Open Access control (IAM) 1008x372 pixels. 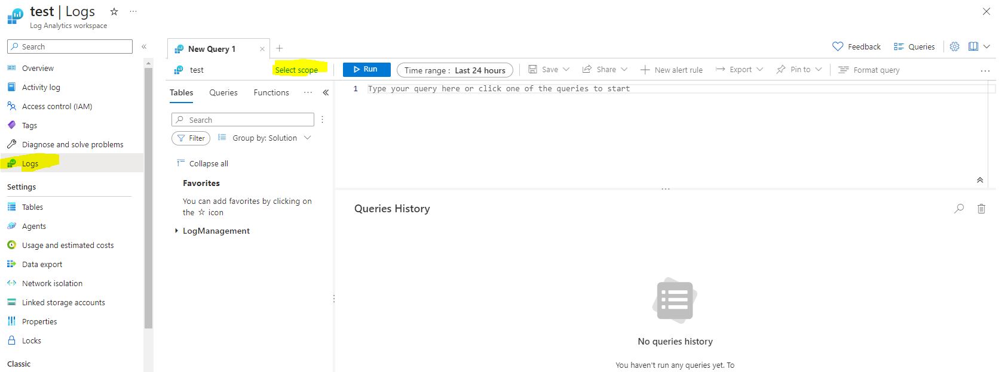coord(57,106)
